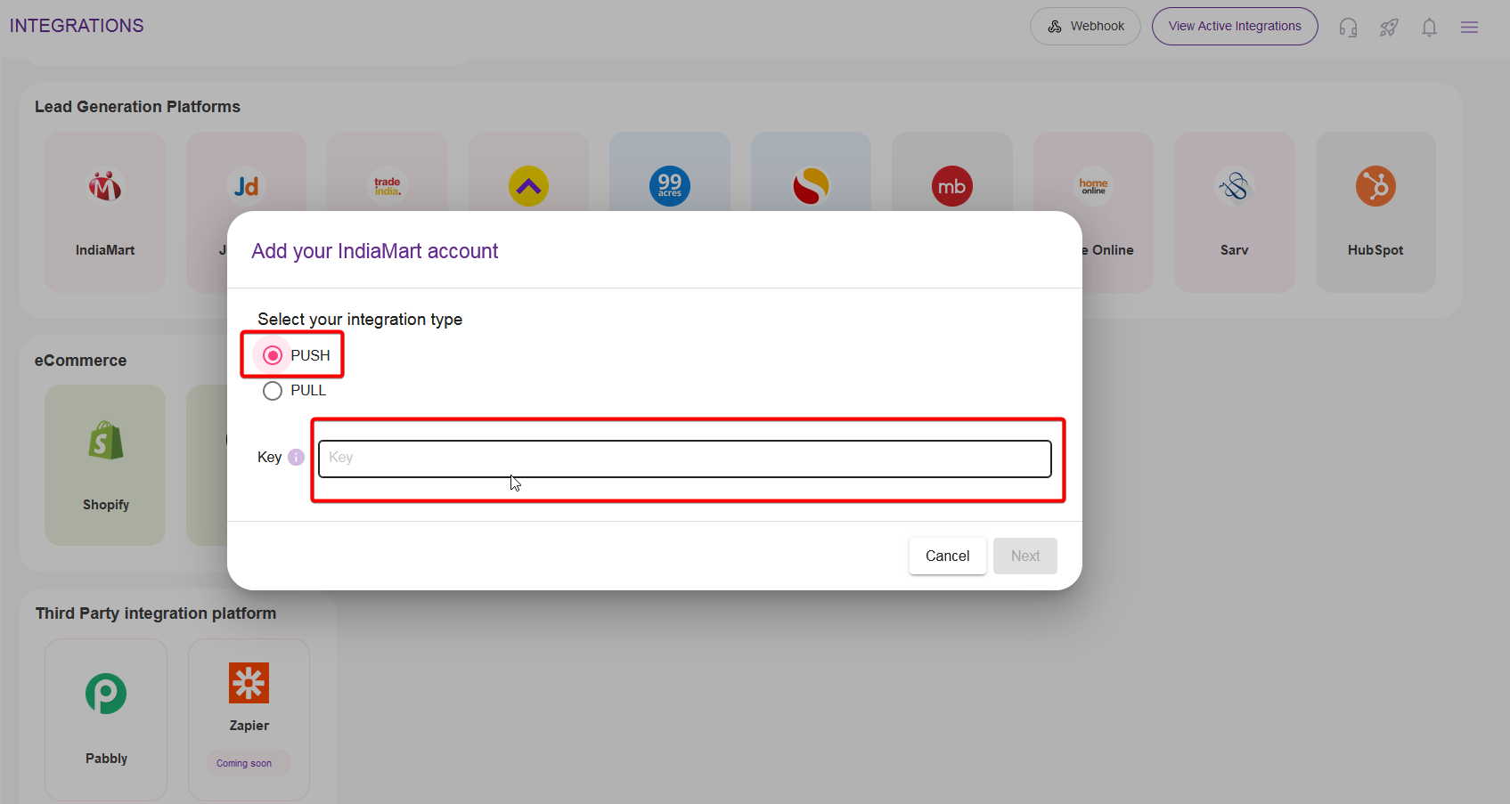Click the Key input field
This screenshot has width=1510, height=804.
tap(684, 459)
